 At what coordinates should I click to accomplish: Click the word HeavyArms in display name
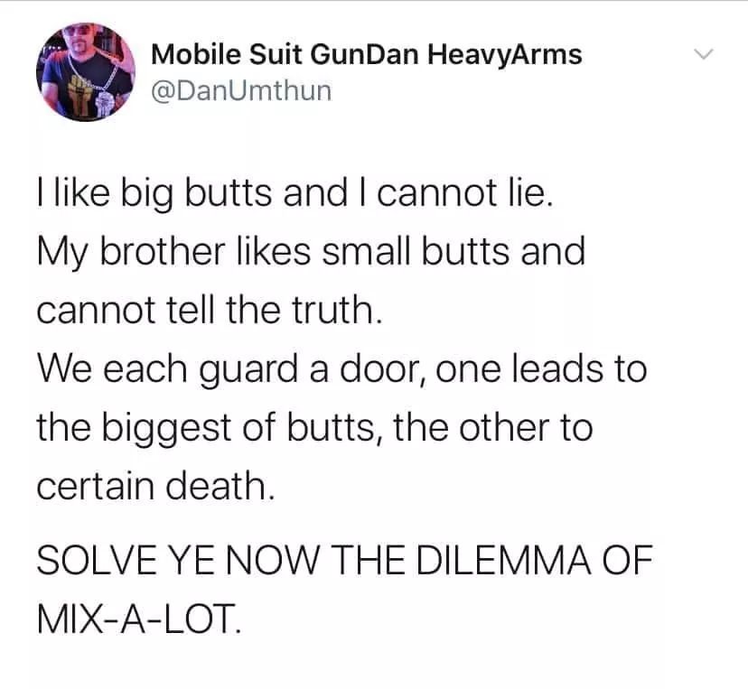pos(505,54)
